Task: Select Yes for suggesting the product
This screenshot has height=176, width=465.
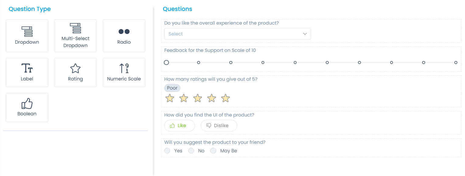Action: [x=167, y=151]
